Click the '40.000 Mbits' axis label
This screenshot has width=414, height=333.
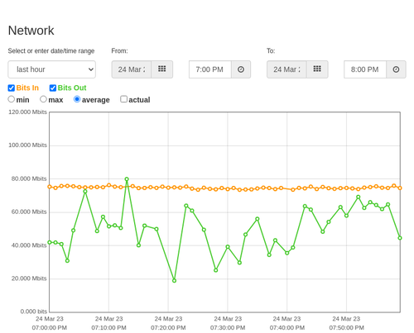pyautogui.click(x=29, y=245)
